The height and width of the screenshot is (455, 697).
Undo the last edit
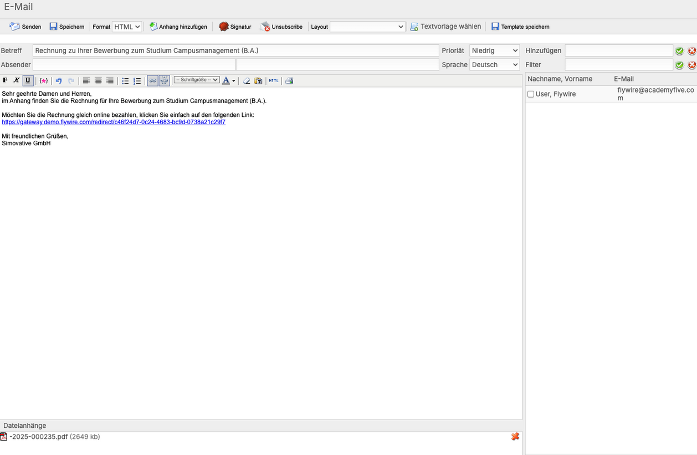pos(59,81)
